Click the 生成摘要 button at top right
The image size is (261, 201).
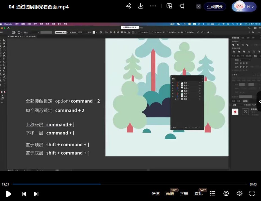[x=215, y=6]
